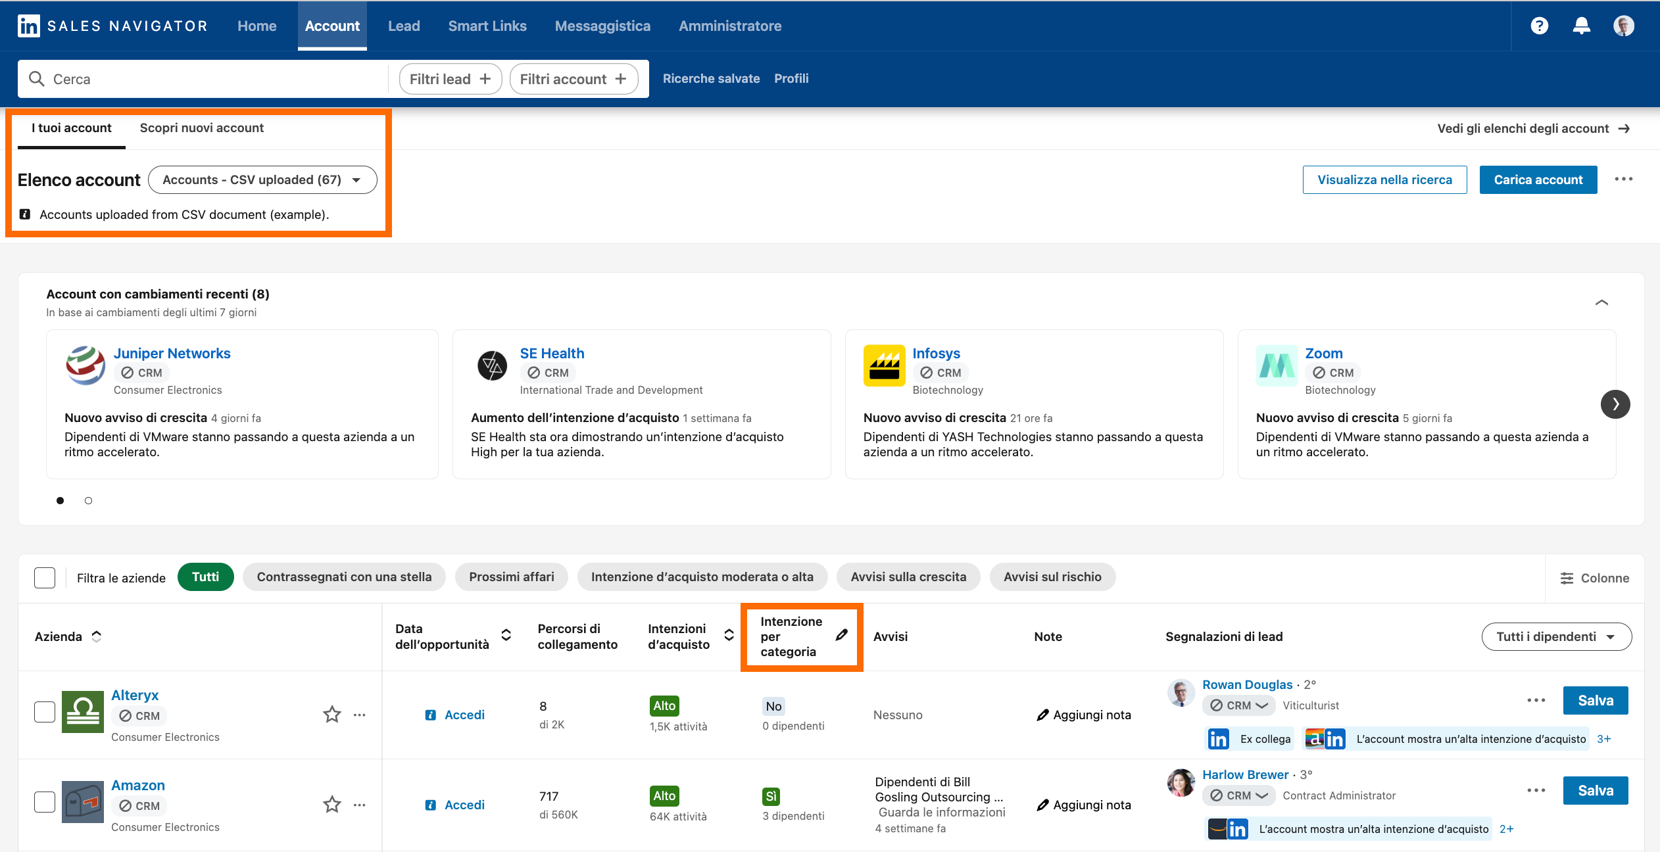Open the help question mark icon

[1539, 26]
